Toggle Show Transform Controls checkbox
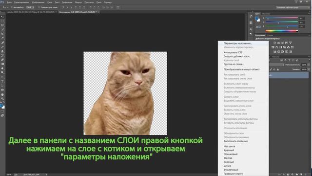 point(39,7)
